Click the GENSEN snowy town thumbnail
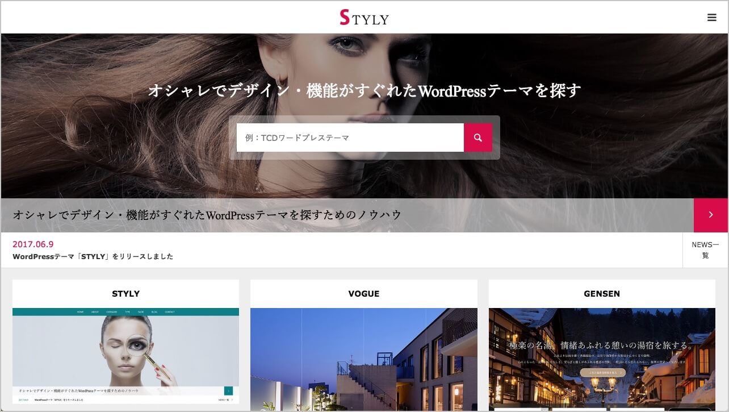 [x=602, y=359]
